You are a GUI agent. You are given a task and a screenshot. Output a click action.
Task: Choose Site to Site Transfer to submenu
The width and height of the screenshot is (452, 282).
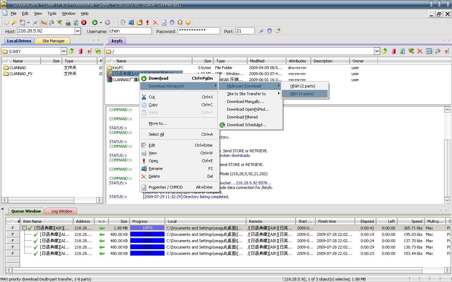click(x=250, y=94)
